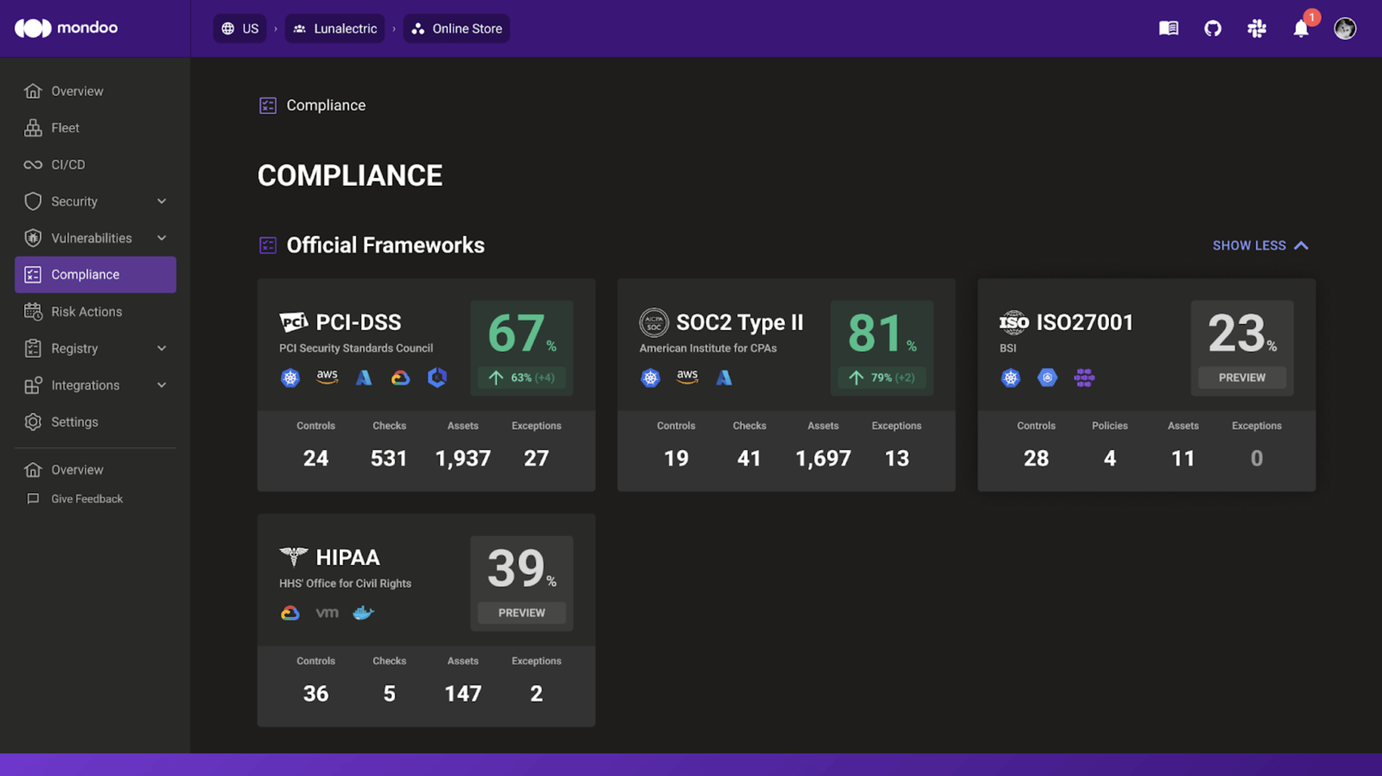Click the AWS icon in SOC2 card
The height and width of the screenshot is (776, 1382).
687,377
